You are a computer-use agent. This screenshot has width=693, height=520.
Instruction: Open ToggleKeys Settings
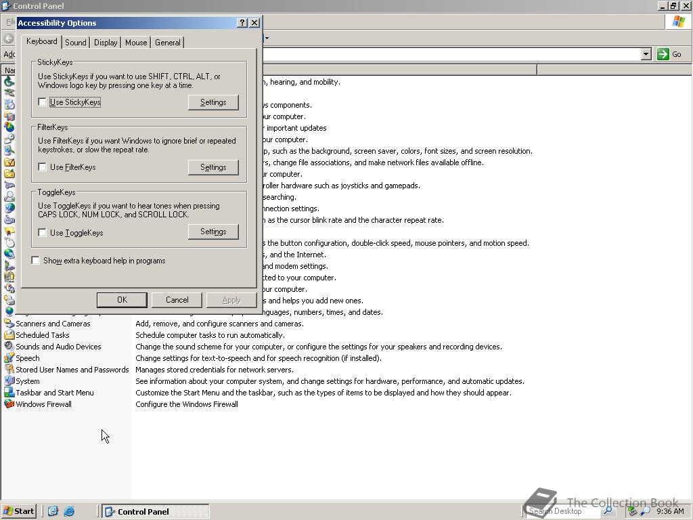point(213,232)
